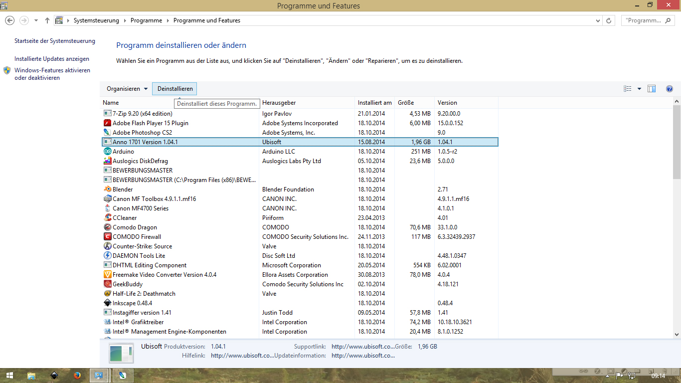Image resolution: width=681 pixels, height=383 pixels.
Task: Click the version cell 6.3.32439.2937
Action: 457,237
